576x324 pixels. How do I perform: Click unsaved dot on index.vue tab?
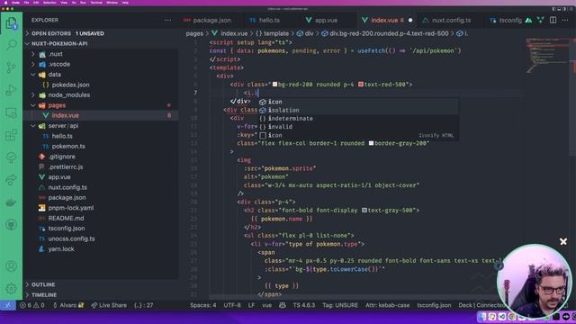click(x=410, y=20)
